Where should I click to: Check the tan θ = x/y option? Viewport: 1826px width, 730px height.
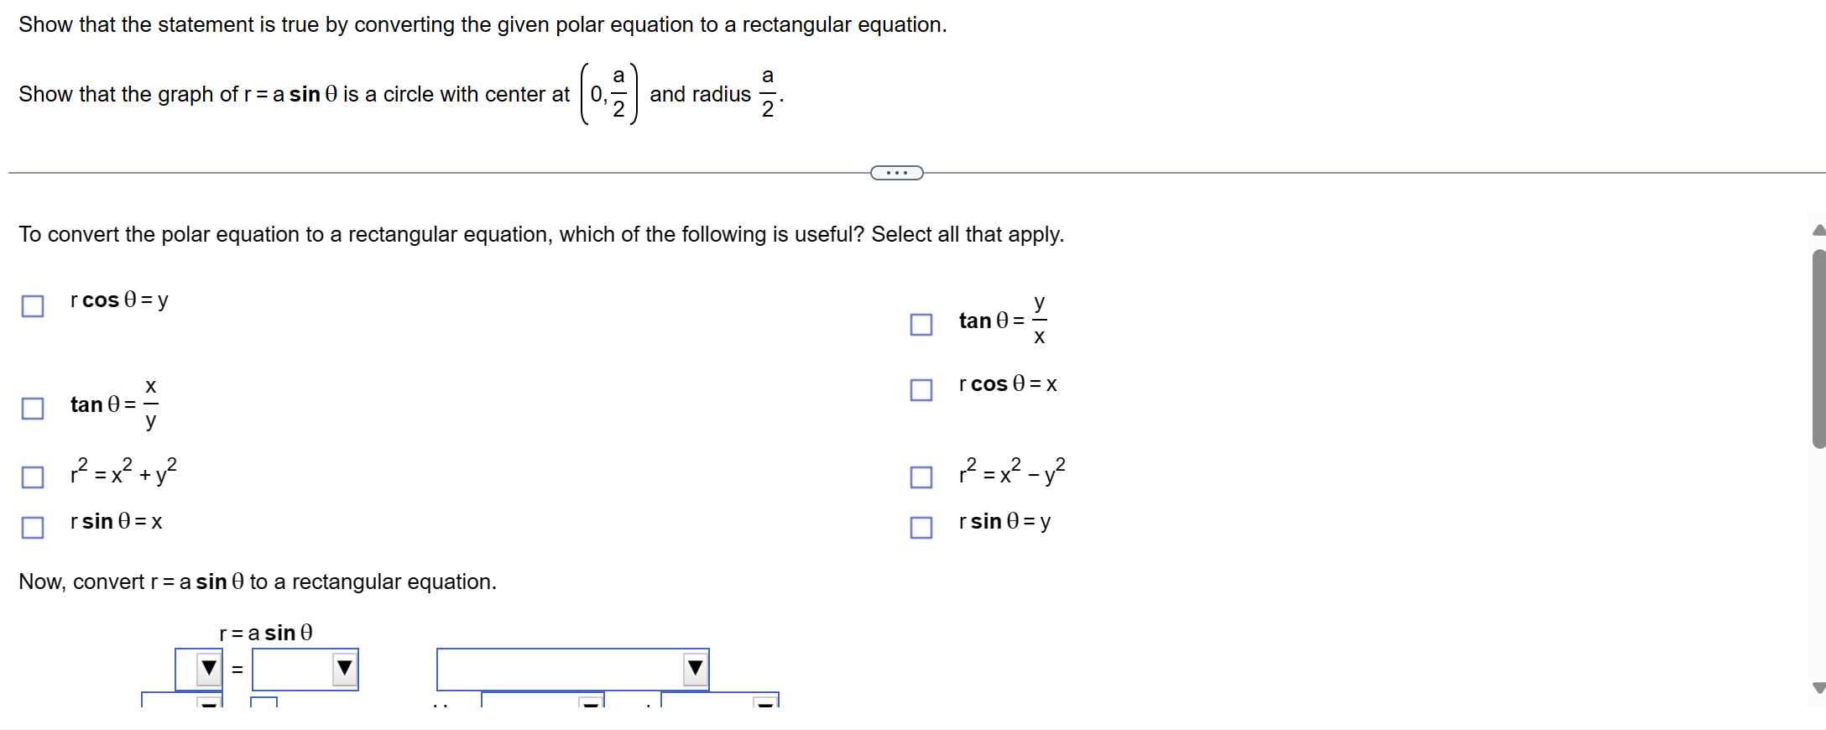click(x=32, y=409)
